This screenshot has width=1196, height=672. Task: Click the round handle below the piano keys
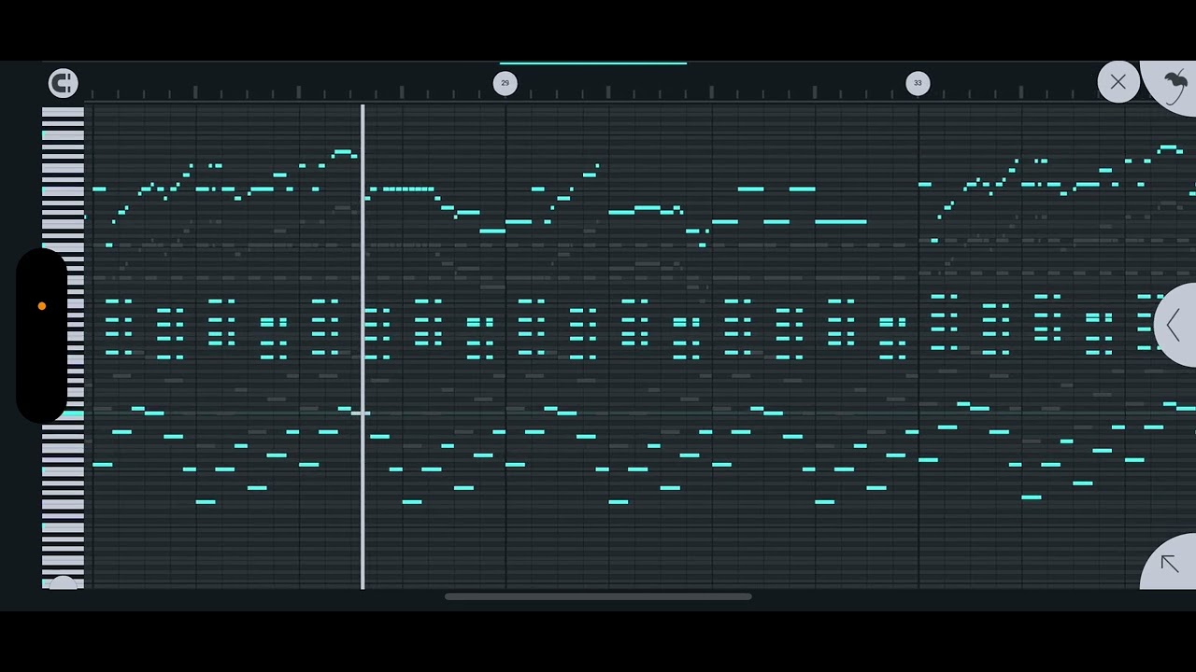point(63,583)
